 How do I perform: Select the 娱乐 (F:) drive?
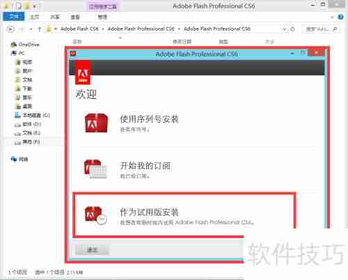27,142
